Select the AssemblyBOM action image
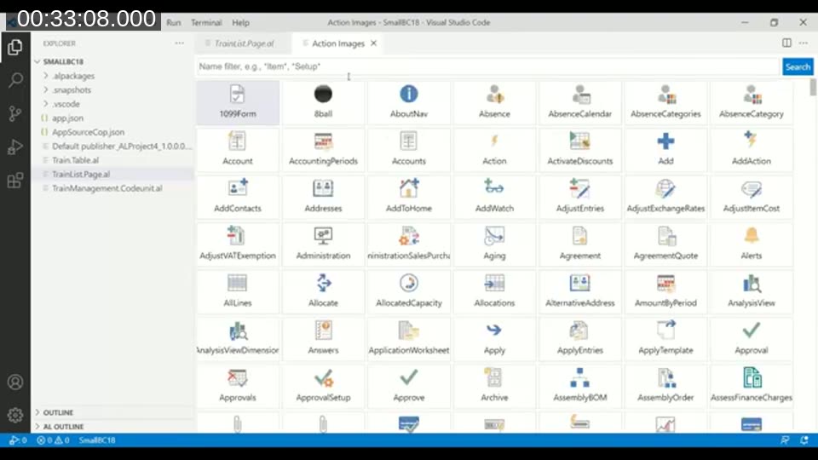 click(x=579, y=387)
